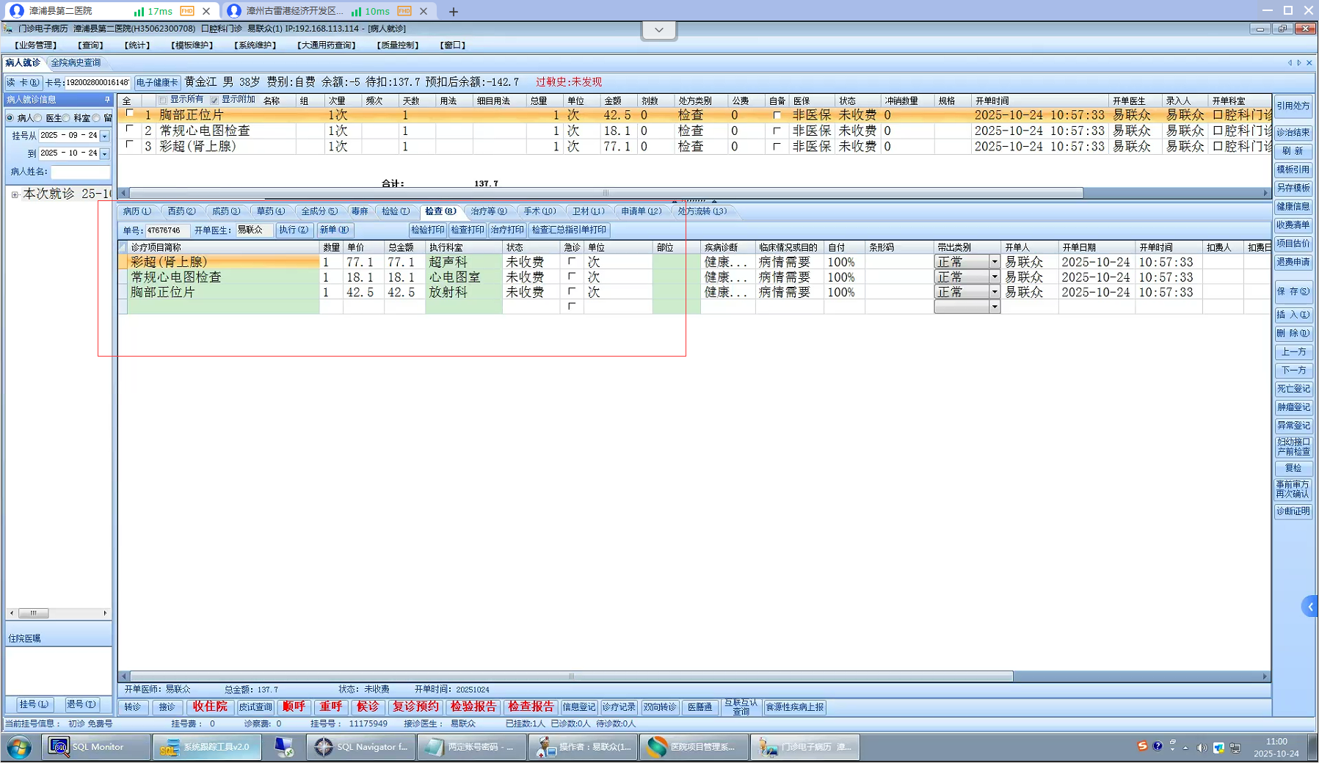Open SQL Monitor from the taskbar
This screenshot has width=1319, height=763.
[86, 747]
